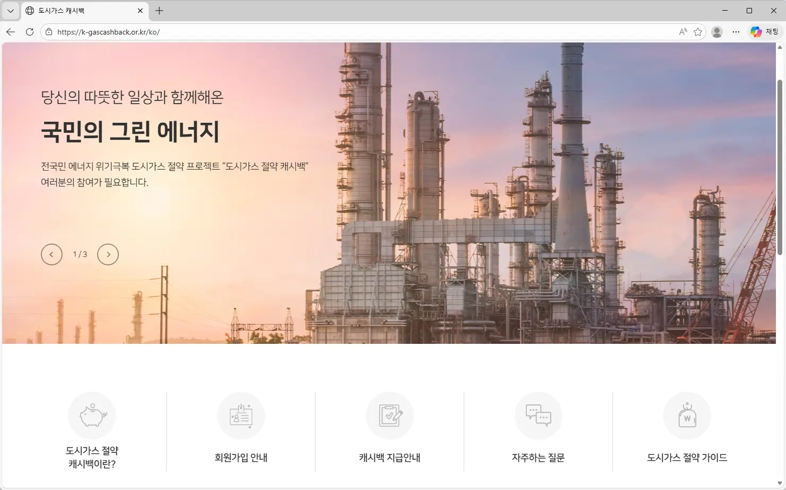Toggle read aloud for the page
The height and width of the screenshot is (490, 786).
[682, 31]
